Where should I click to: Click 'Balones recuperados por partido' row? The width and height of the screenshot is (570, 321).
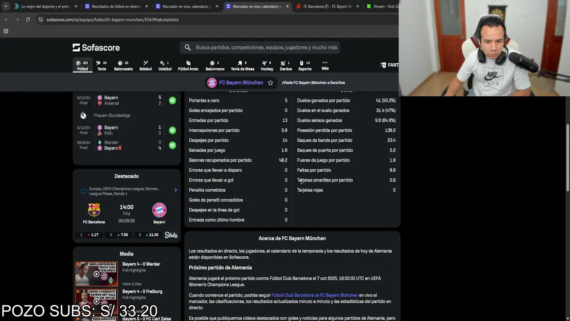pos(238,160)
